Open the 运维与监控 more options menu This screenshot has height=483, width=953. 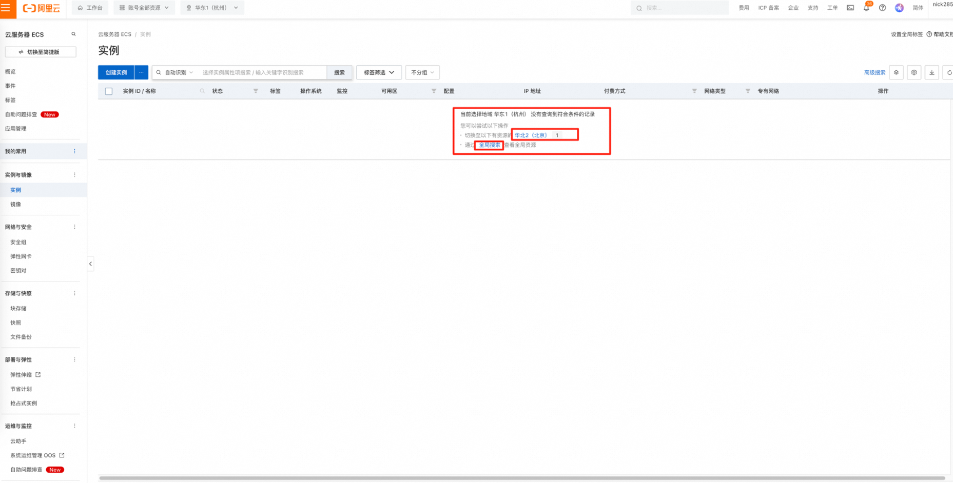coord(74,426)
